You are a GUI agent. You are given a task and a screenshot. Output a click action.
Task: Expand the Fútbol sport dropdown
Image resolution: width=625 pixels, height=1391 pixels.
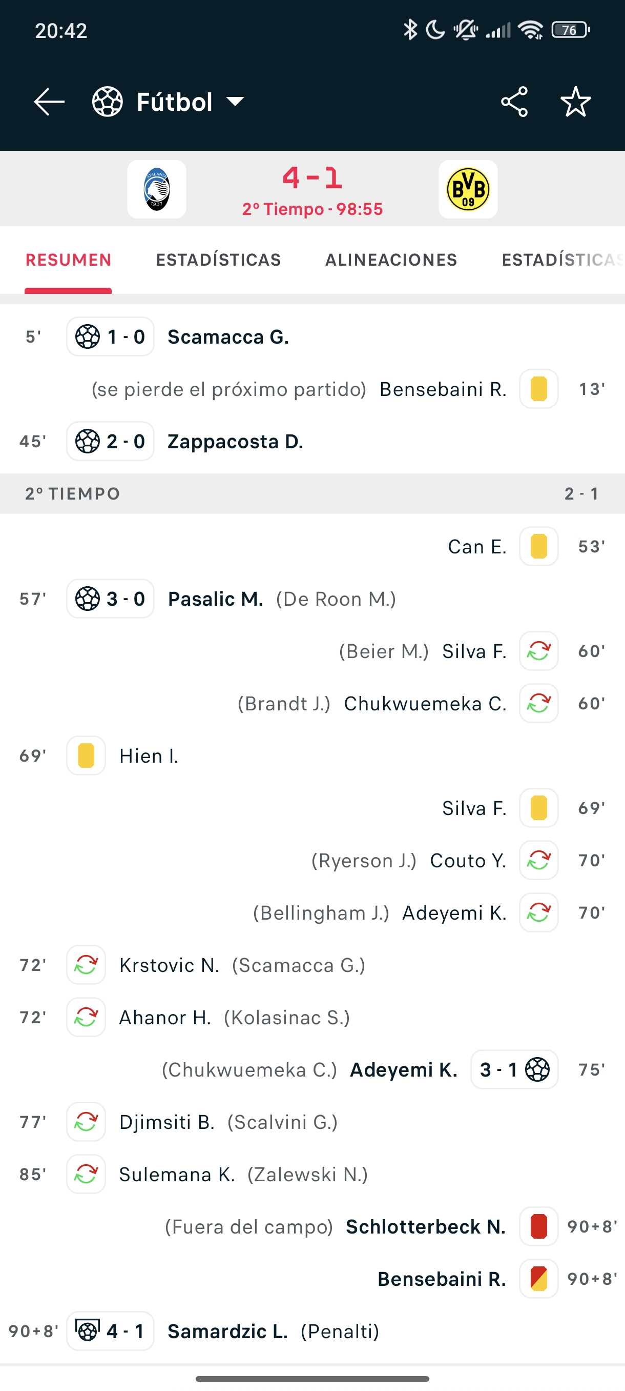(x=236, y=102)
